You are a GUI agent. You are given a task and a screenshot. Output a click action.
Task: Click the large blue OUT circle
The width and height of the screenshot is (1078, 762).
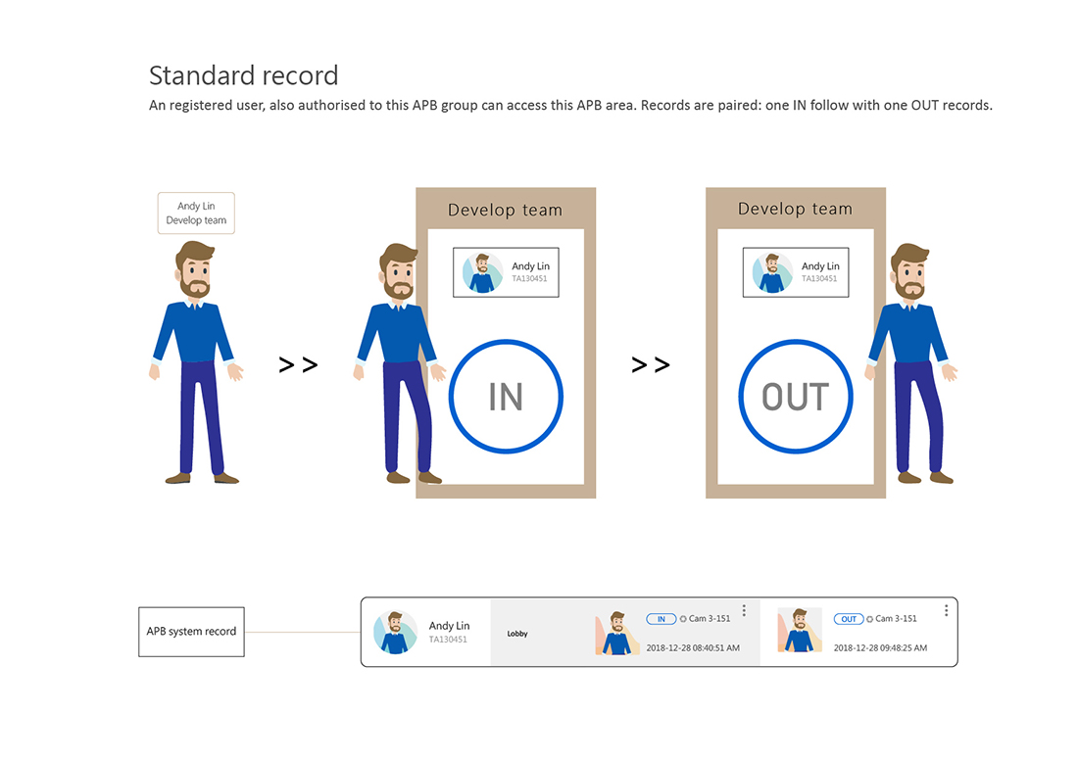(x=795, y=397)
